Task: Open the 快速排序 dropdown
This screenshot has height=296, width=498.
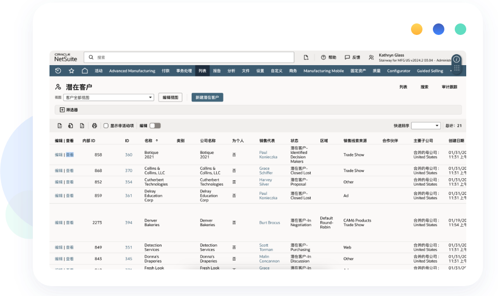Action: (426, 126)
